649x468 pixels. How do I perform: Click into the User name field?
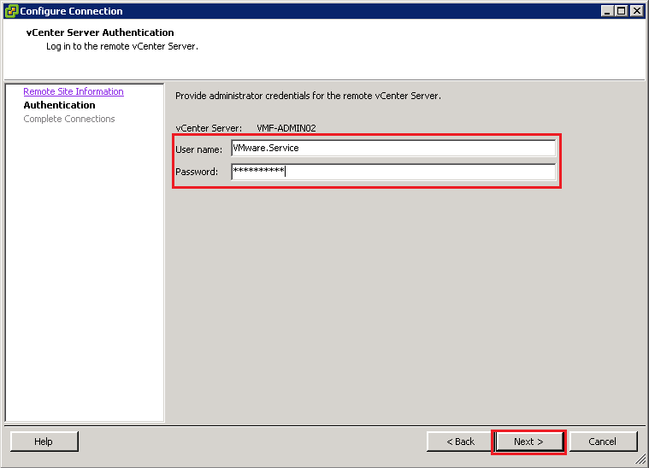point(393,148)
